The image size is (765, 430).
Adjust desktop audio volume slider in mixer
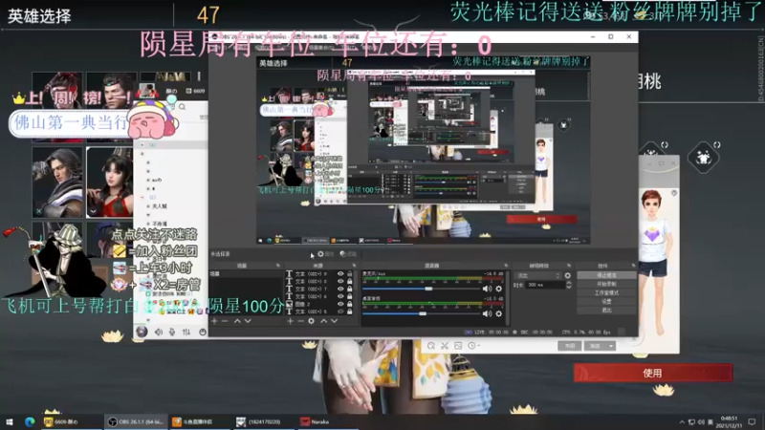(423, 313)
